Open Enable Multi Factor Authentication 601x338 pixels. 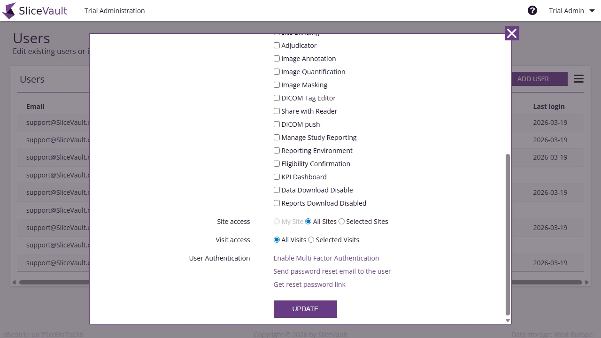[326, 258]
